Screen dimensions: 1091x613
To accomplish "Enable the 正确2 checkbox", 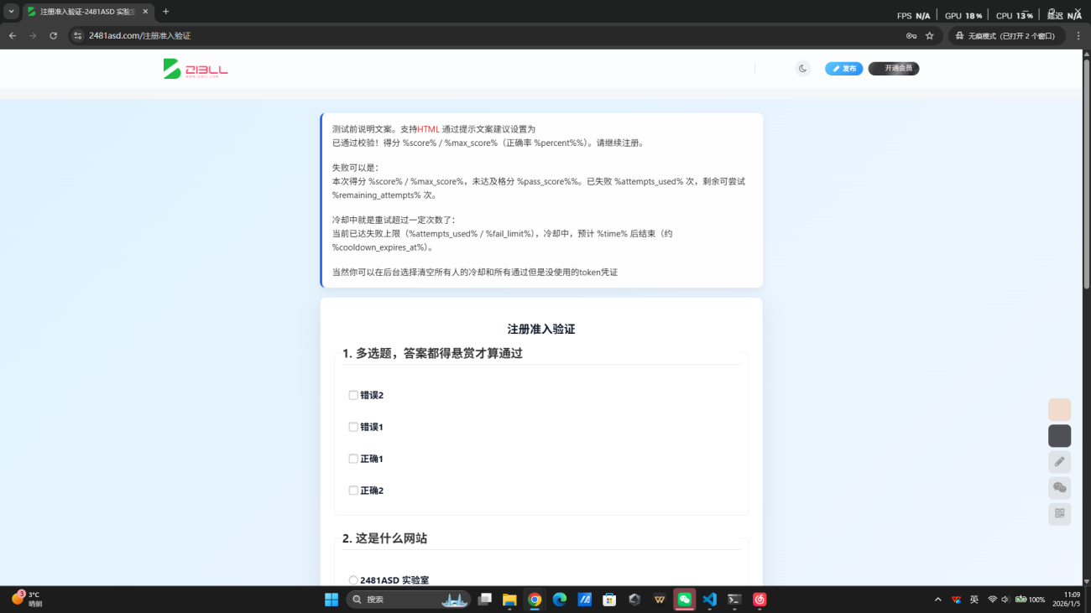I will click(353, 491).
